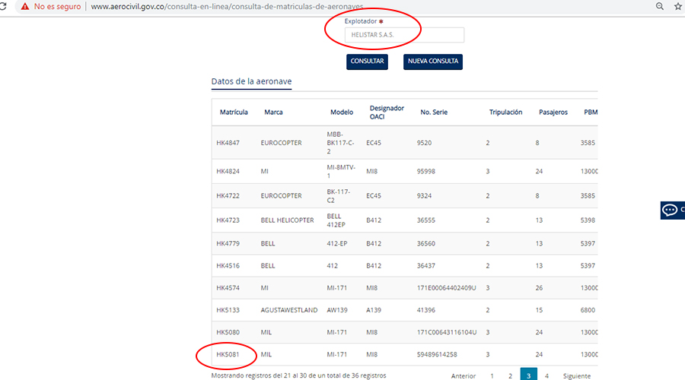Image resolution: width=685 pixels, height=380 pixels.
Task: Select matrícula HK4824
Action: click(228, 172)
